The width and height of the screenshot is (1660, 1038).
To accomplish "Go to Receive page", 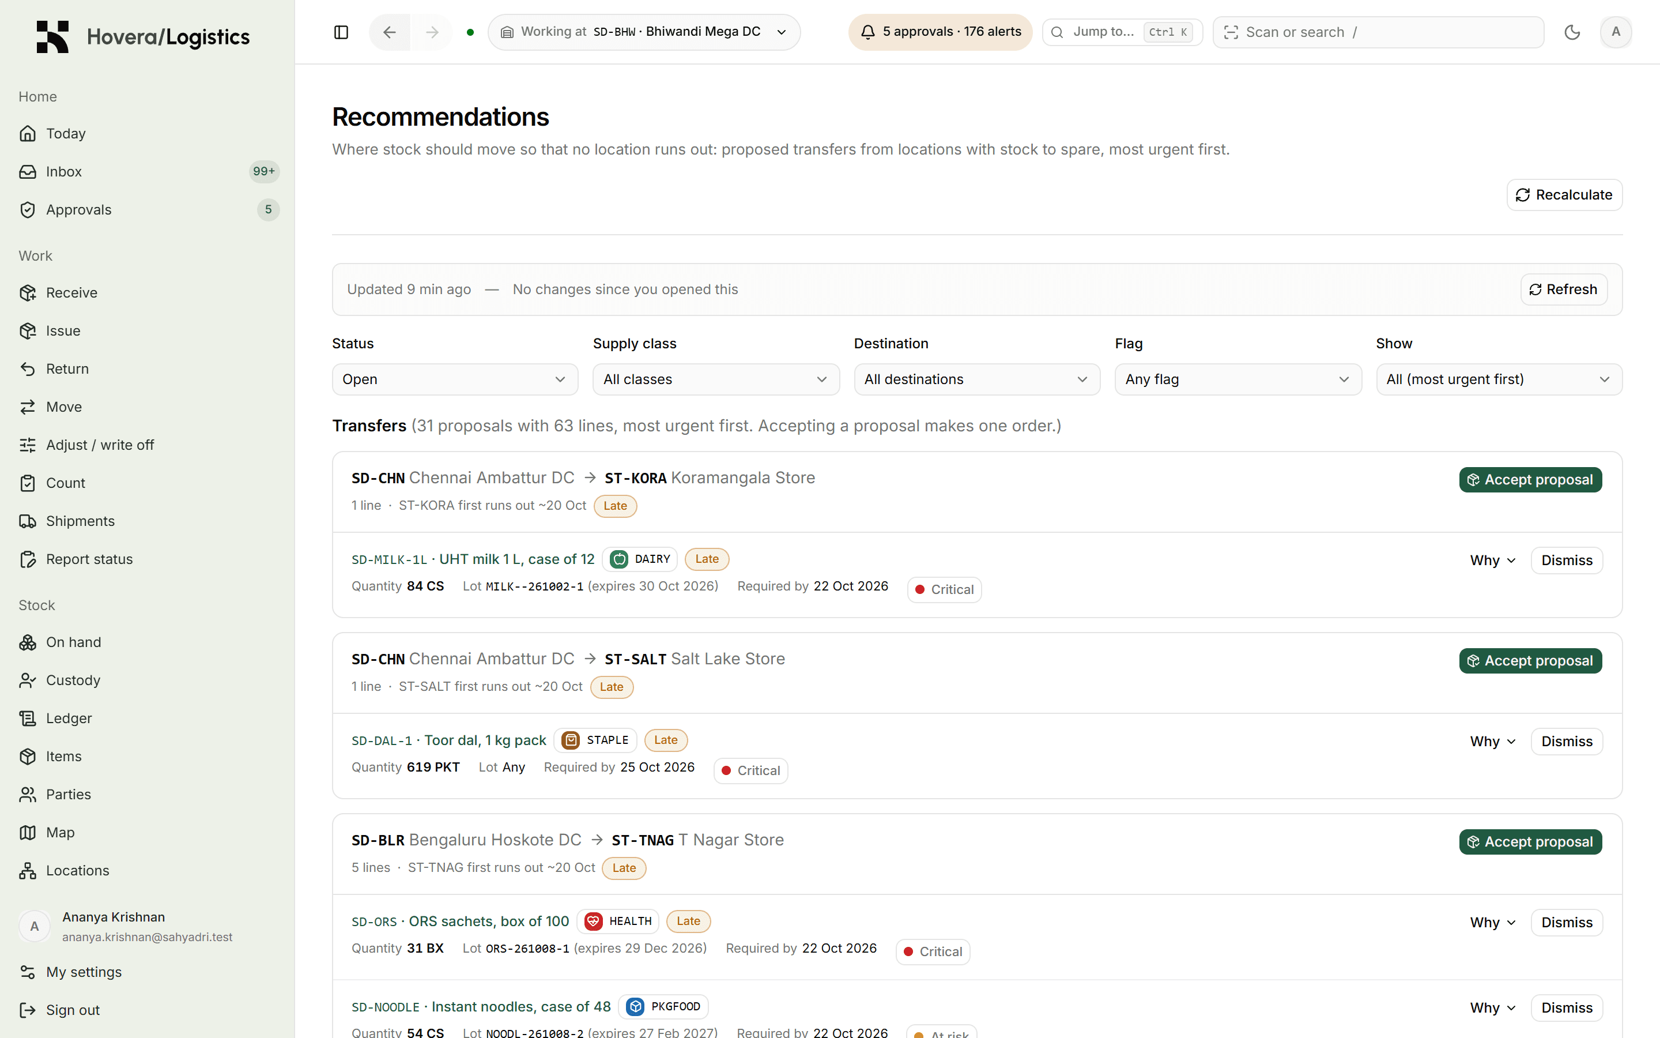I will point(148,292).
